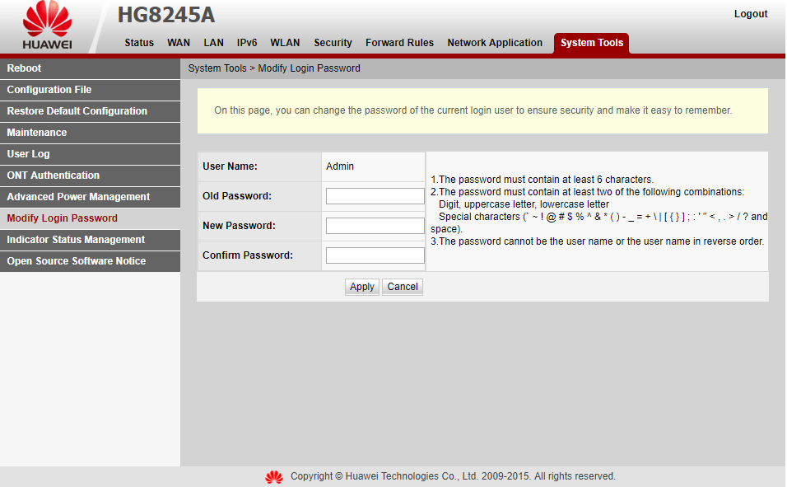Viewport: 787px width, 487px height.
Task: Select Modify Login Password sidebar item
Action: 91,218
